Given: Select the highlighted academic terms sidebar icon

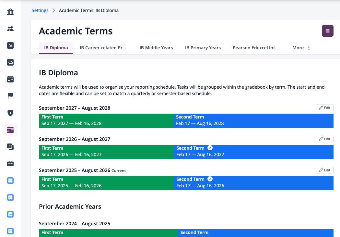Looking at the screenshot, I should (10, 130).
